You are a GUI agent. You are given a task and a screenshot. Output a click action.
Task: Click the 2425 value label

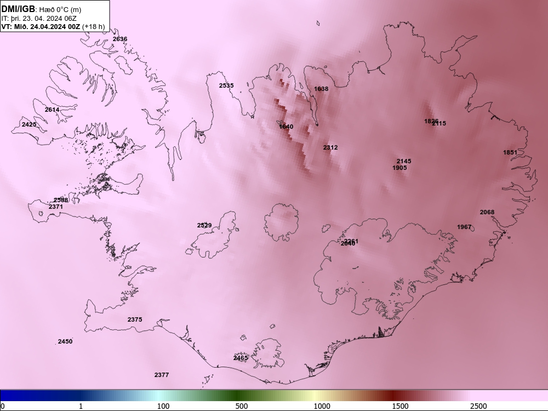pyautogui.click(x=29, y=124)
